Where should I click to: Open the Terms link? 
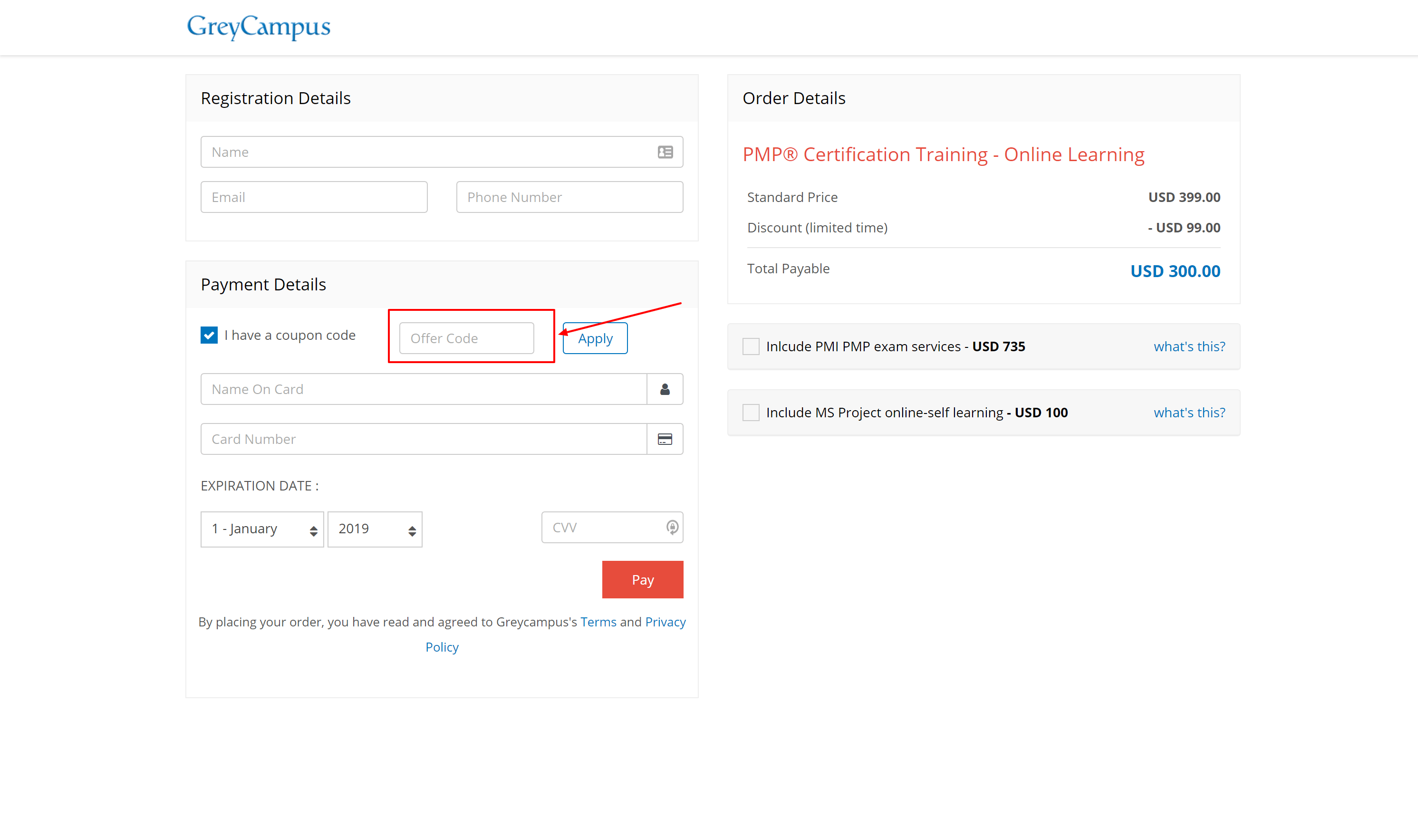(598, 622)
